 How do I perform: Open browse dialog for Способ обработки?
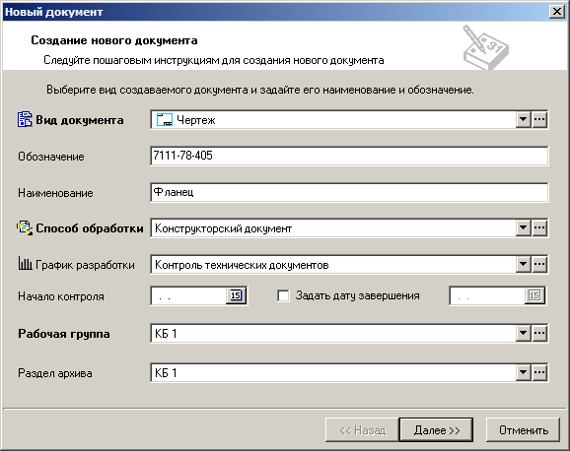[539, 228]
